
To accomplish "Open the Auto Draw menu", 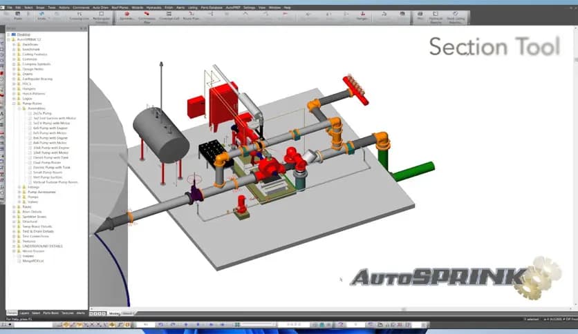I will click(x=100, y=8).
